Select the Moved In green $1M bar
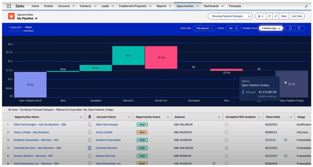Screen dimensions: 313x167 (128, 56)
